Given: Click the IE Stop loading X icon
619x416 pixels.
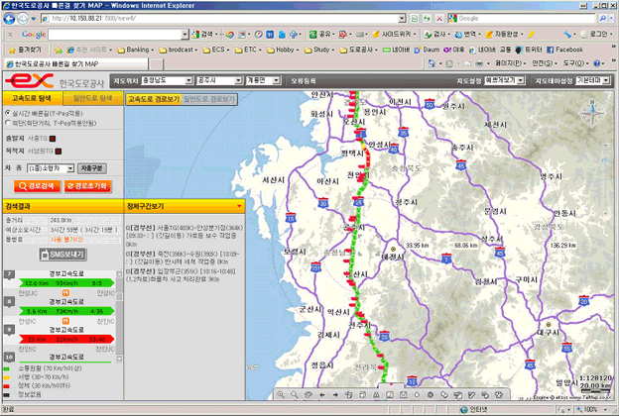Looking at the screenshot, I should [x=438, y=18].
